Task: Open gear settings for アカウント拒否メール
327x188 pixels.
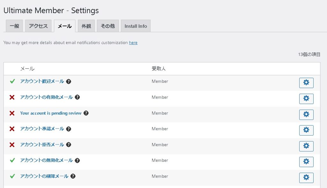Action: pyautogui.click(x=306, y=146)
